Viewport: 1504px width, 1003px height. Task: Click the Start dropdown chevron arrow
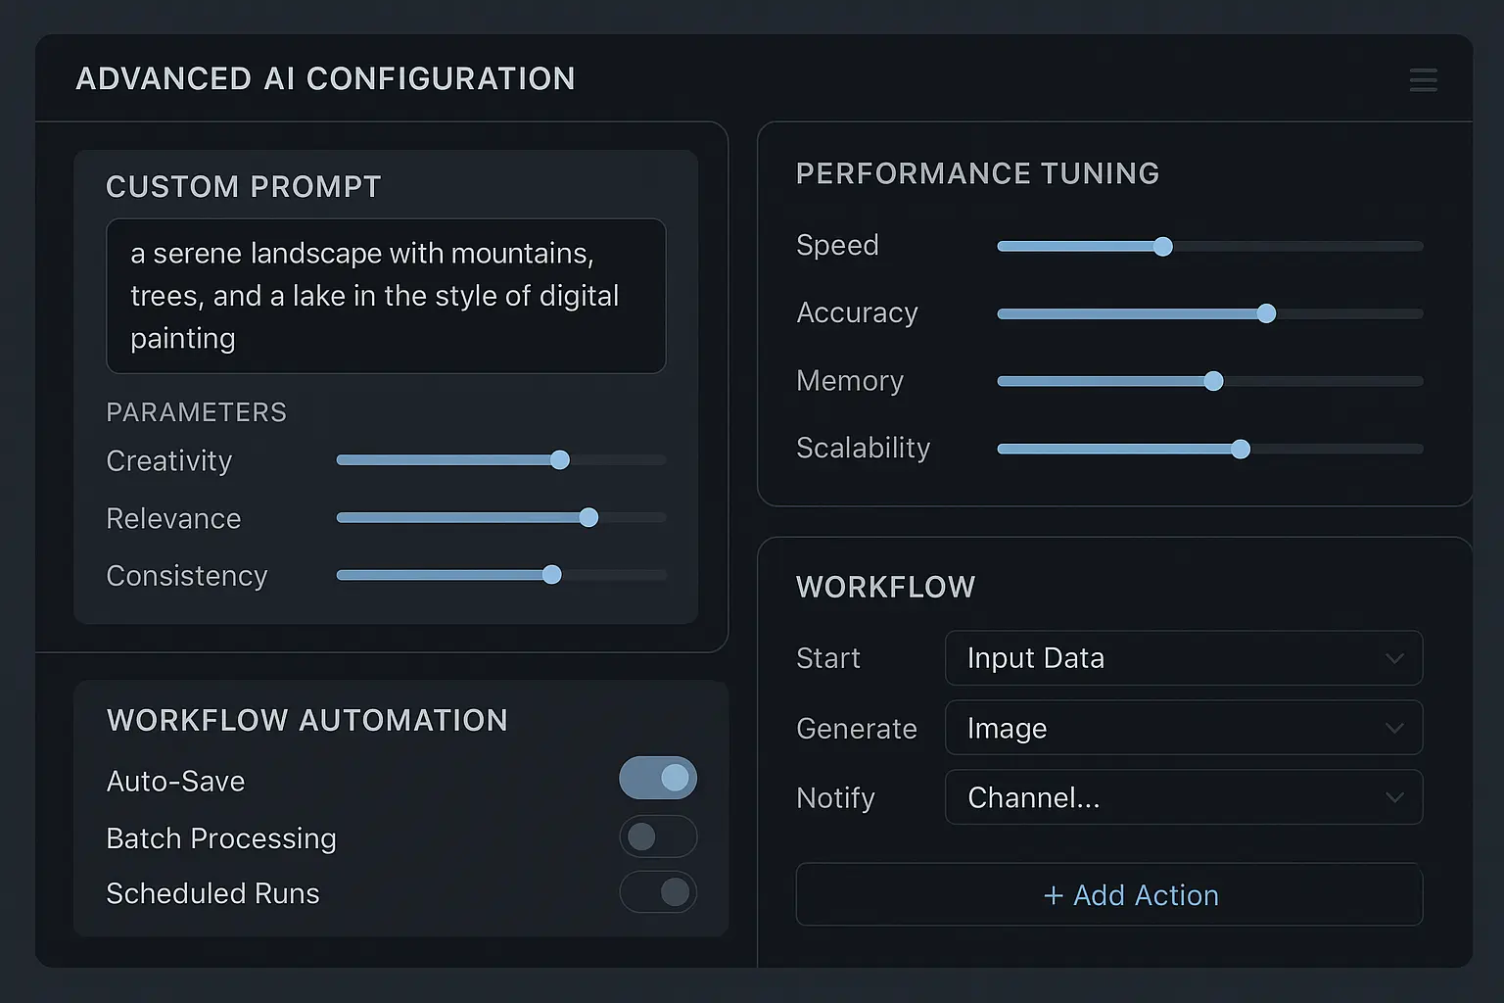click(x=1394, y=658)
